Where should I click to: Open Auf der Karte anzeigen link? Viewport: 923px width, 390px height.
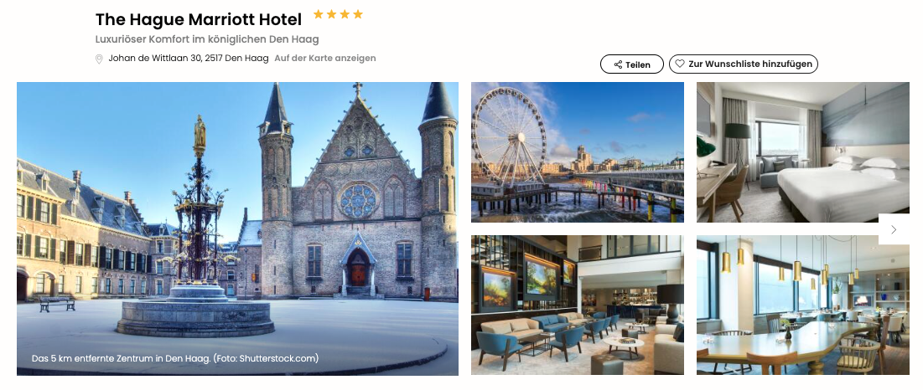[325, 58]
